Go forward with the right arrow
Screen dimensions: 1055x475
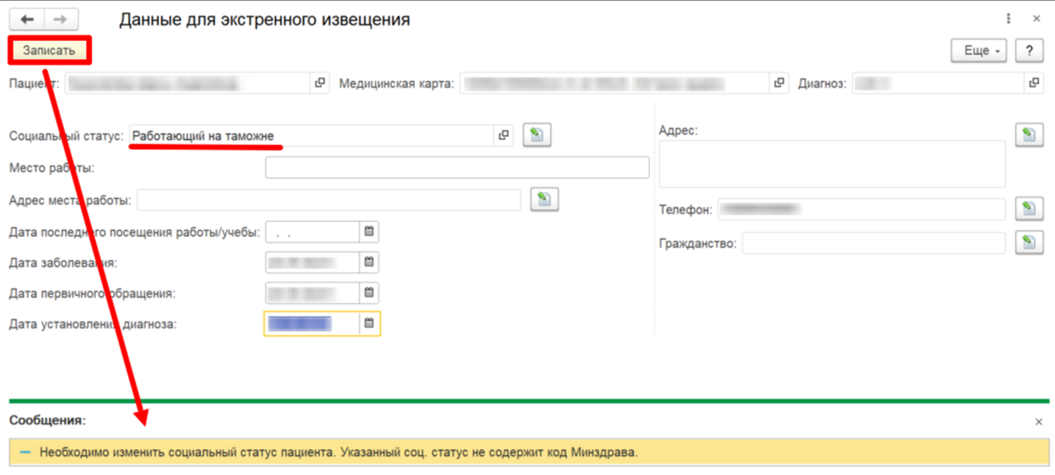point(61,20)
